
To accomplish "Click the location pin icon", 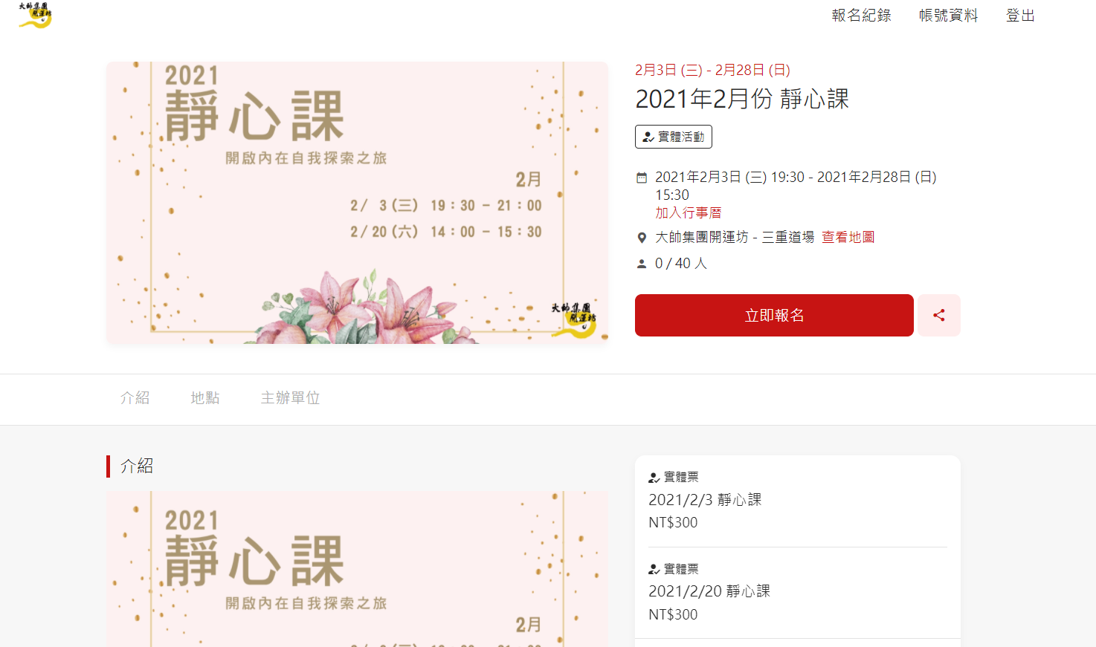I will point(642,238).
